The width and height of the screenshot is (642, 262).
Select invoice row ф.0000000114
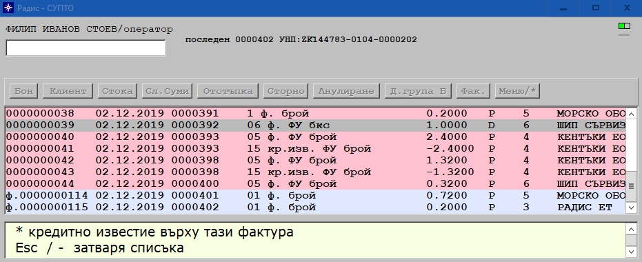point(316,196)
